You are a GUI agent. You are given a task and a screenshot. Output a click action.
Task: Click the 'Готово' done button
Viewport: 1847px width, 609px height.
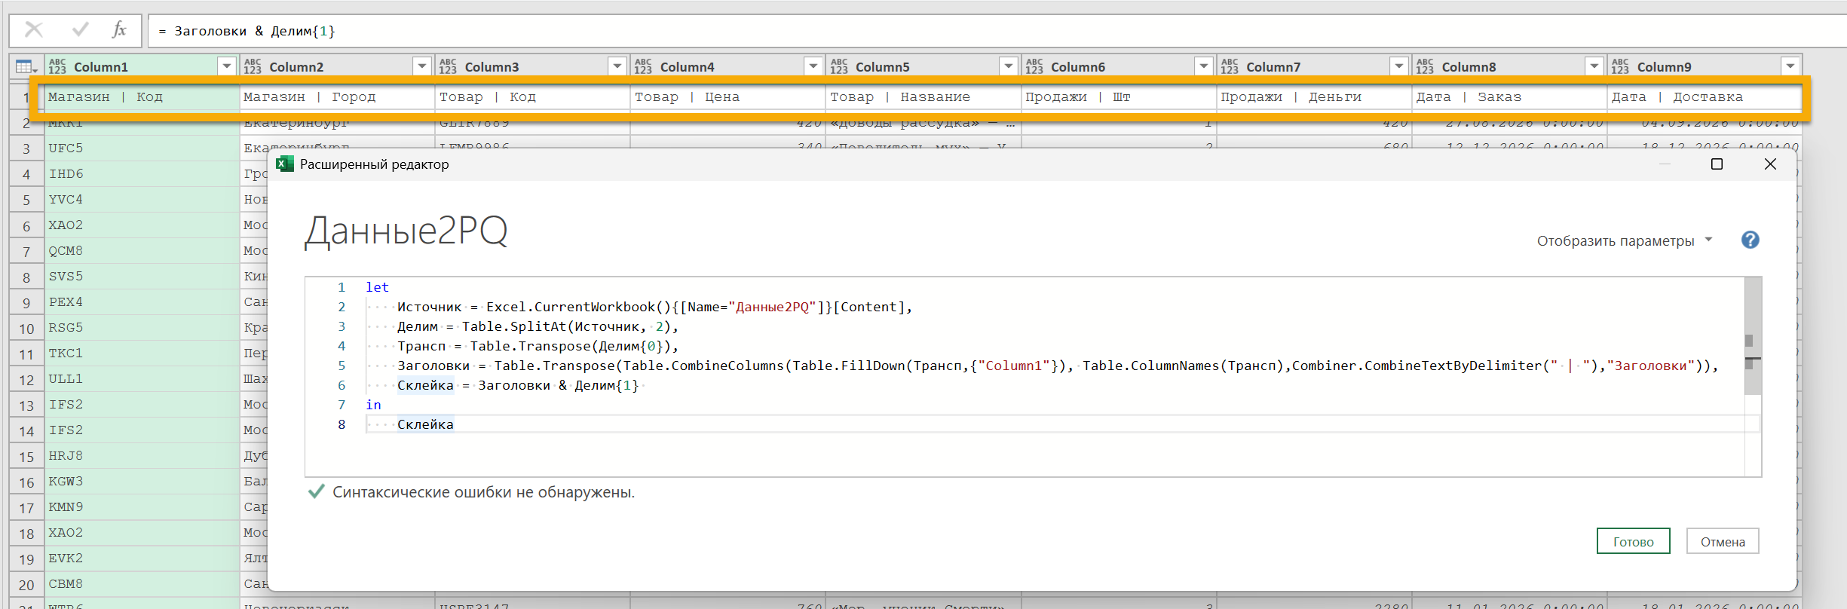click(1633, 541)
